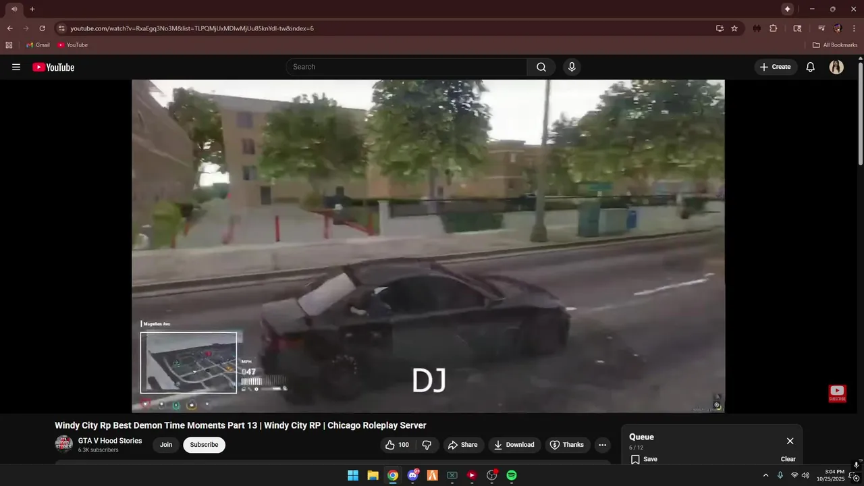The height and width of the screenshot is (486, 864).
Task: Open the search-tabs icon in the toolbar
Action: (x=797, y=28)
